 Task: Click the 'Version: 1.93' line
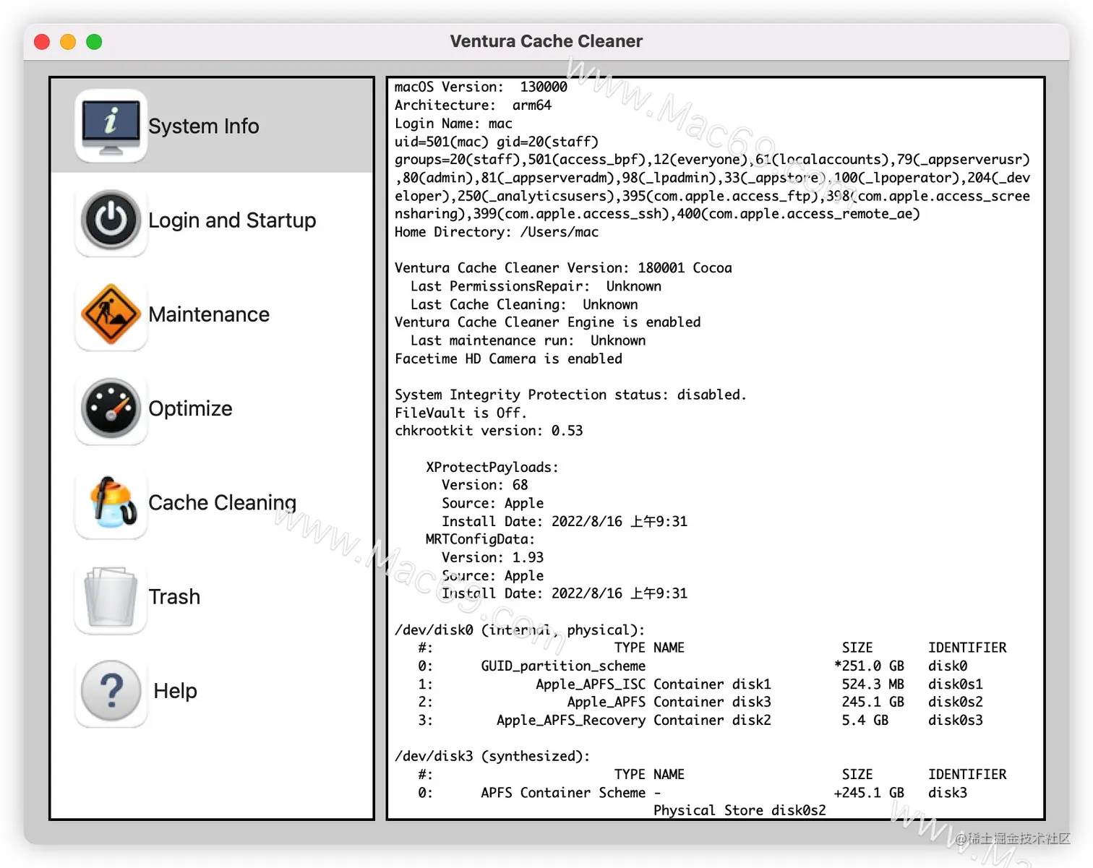(492, 557)
